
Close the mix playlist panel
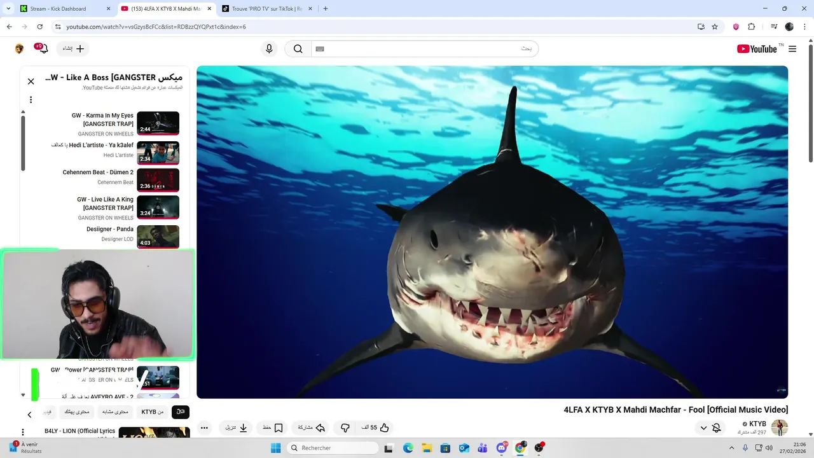click(31, 81)
